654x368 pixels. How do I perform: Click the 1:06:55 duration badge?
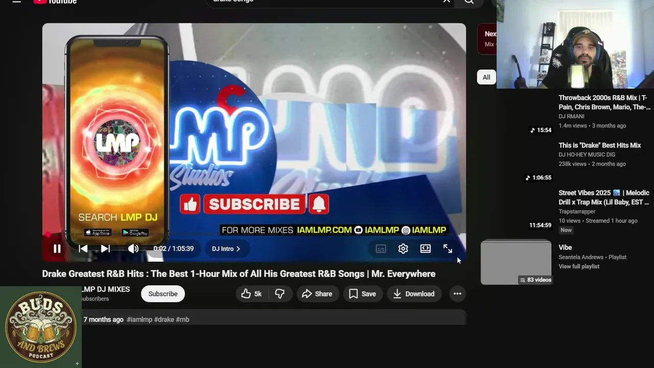click(538, 178)
